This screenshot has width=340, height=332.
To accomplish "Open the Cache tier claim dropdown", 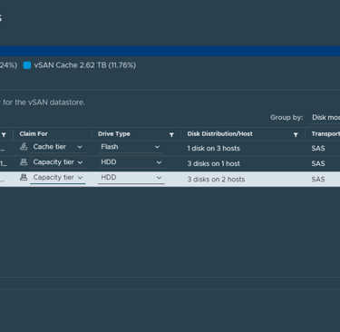I will pyautogui.click(x=57, y=147).
